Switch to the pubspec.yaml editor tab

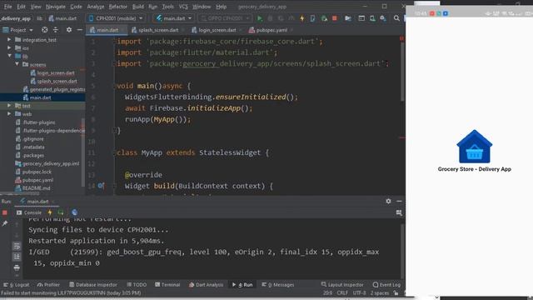[x=271, y=30]
